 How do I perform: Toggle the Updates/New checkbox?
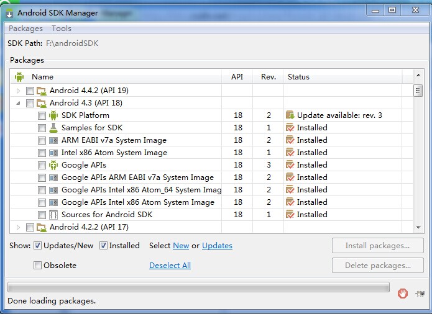(x=38, y=246)
